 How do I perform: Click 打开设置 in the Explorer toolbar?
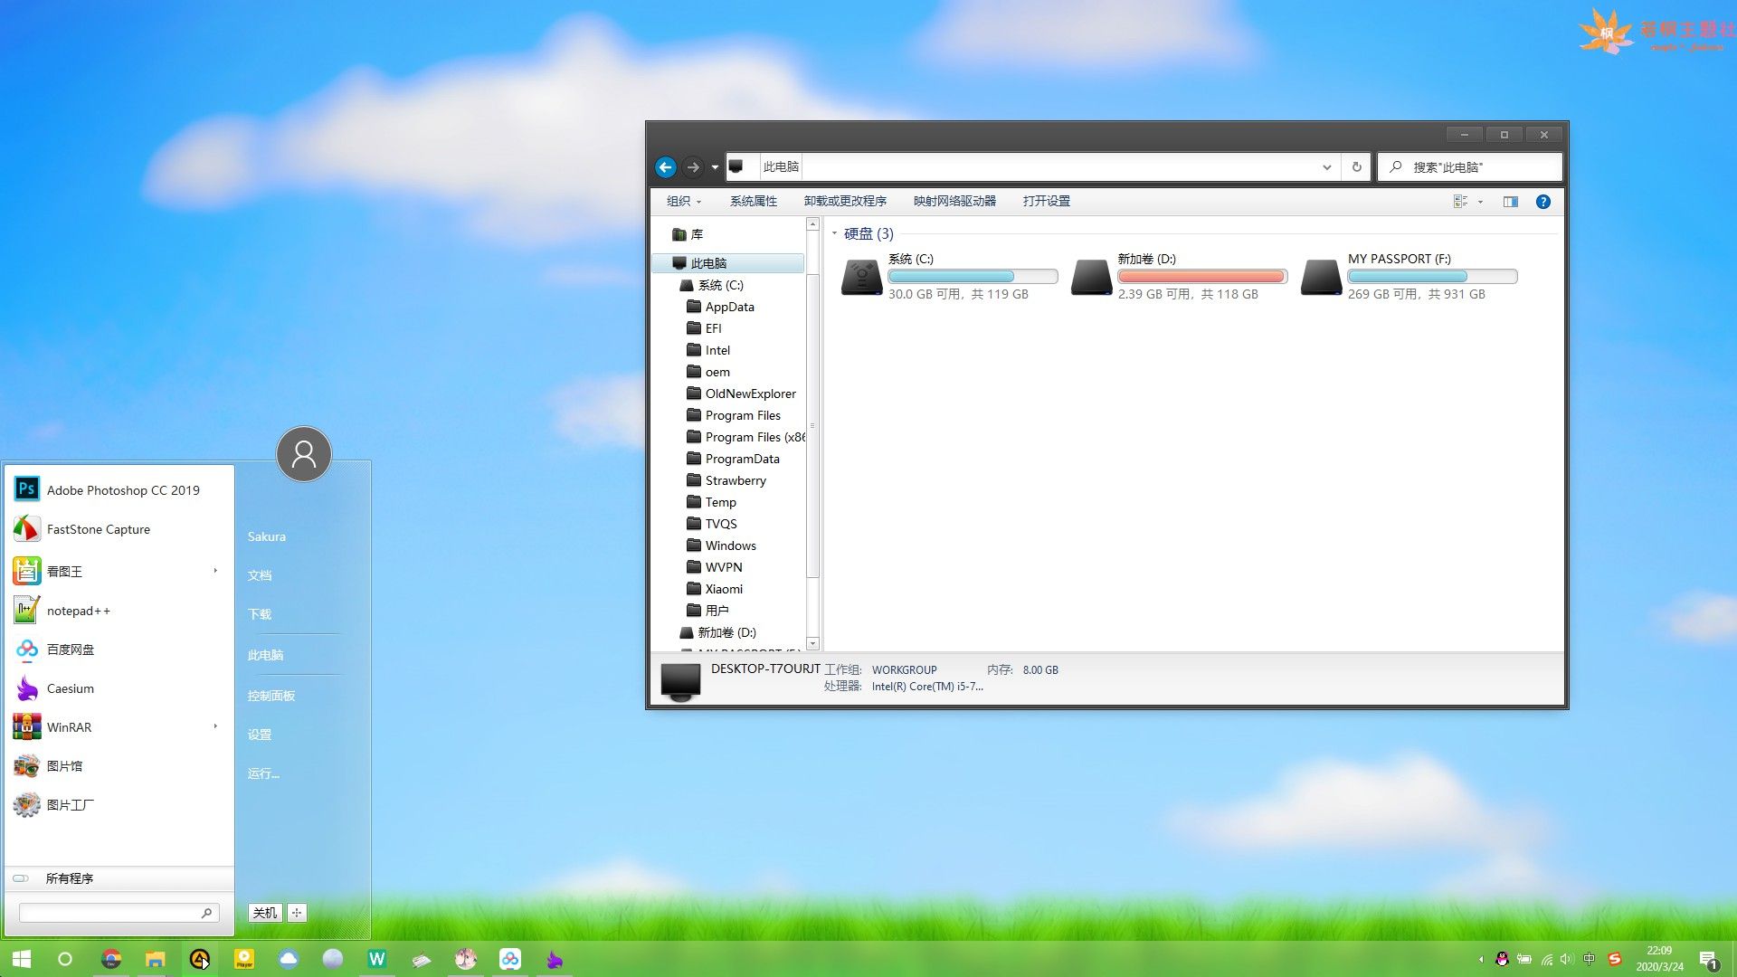(x=1047, y=202)
